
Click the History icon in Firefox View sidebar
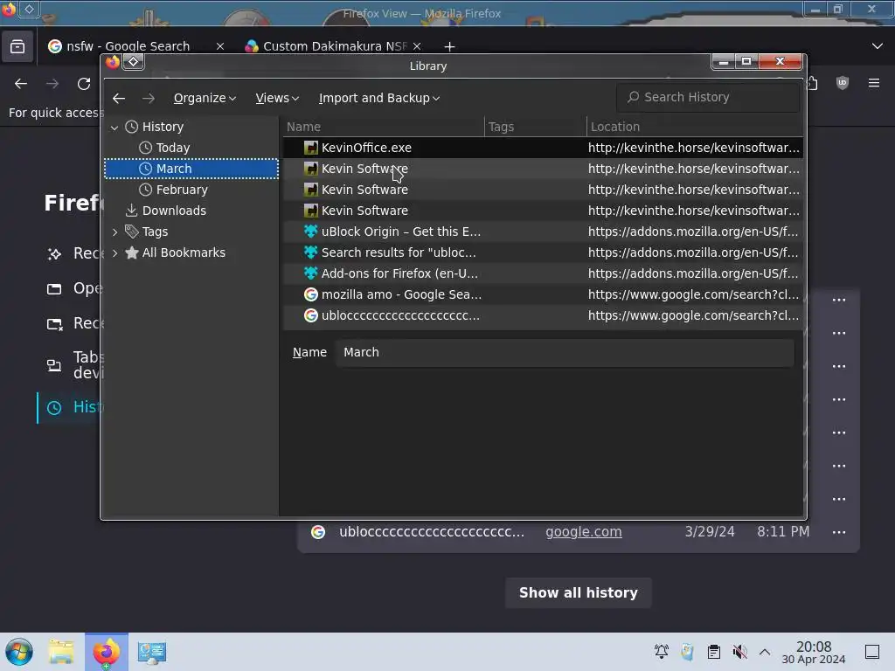pyautogui.click(x=54, y=407)
